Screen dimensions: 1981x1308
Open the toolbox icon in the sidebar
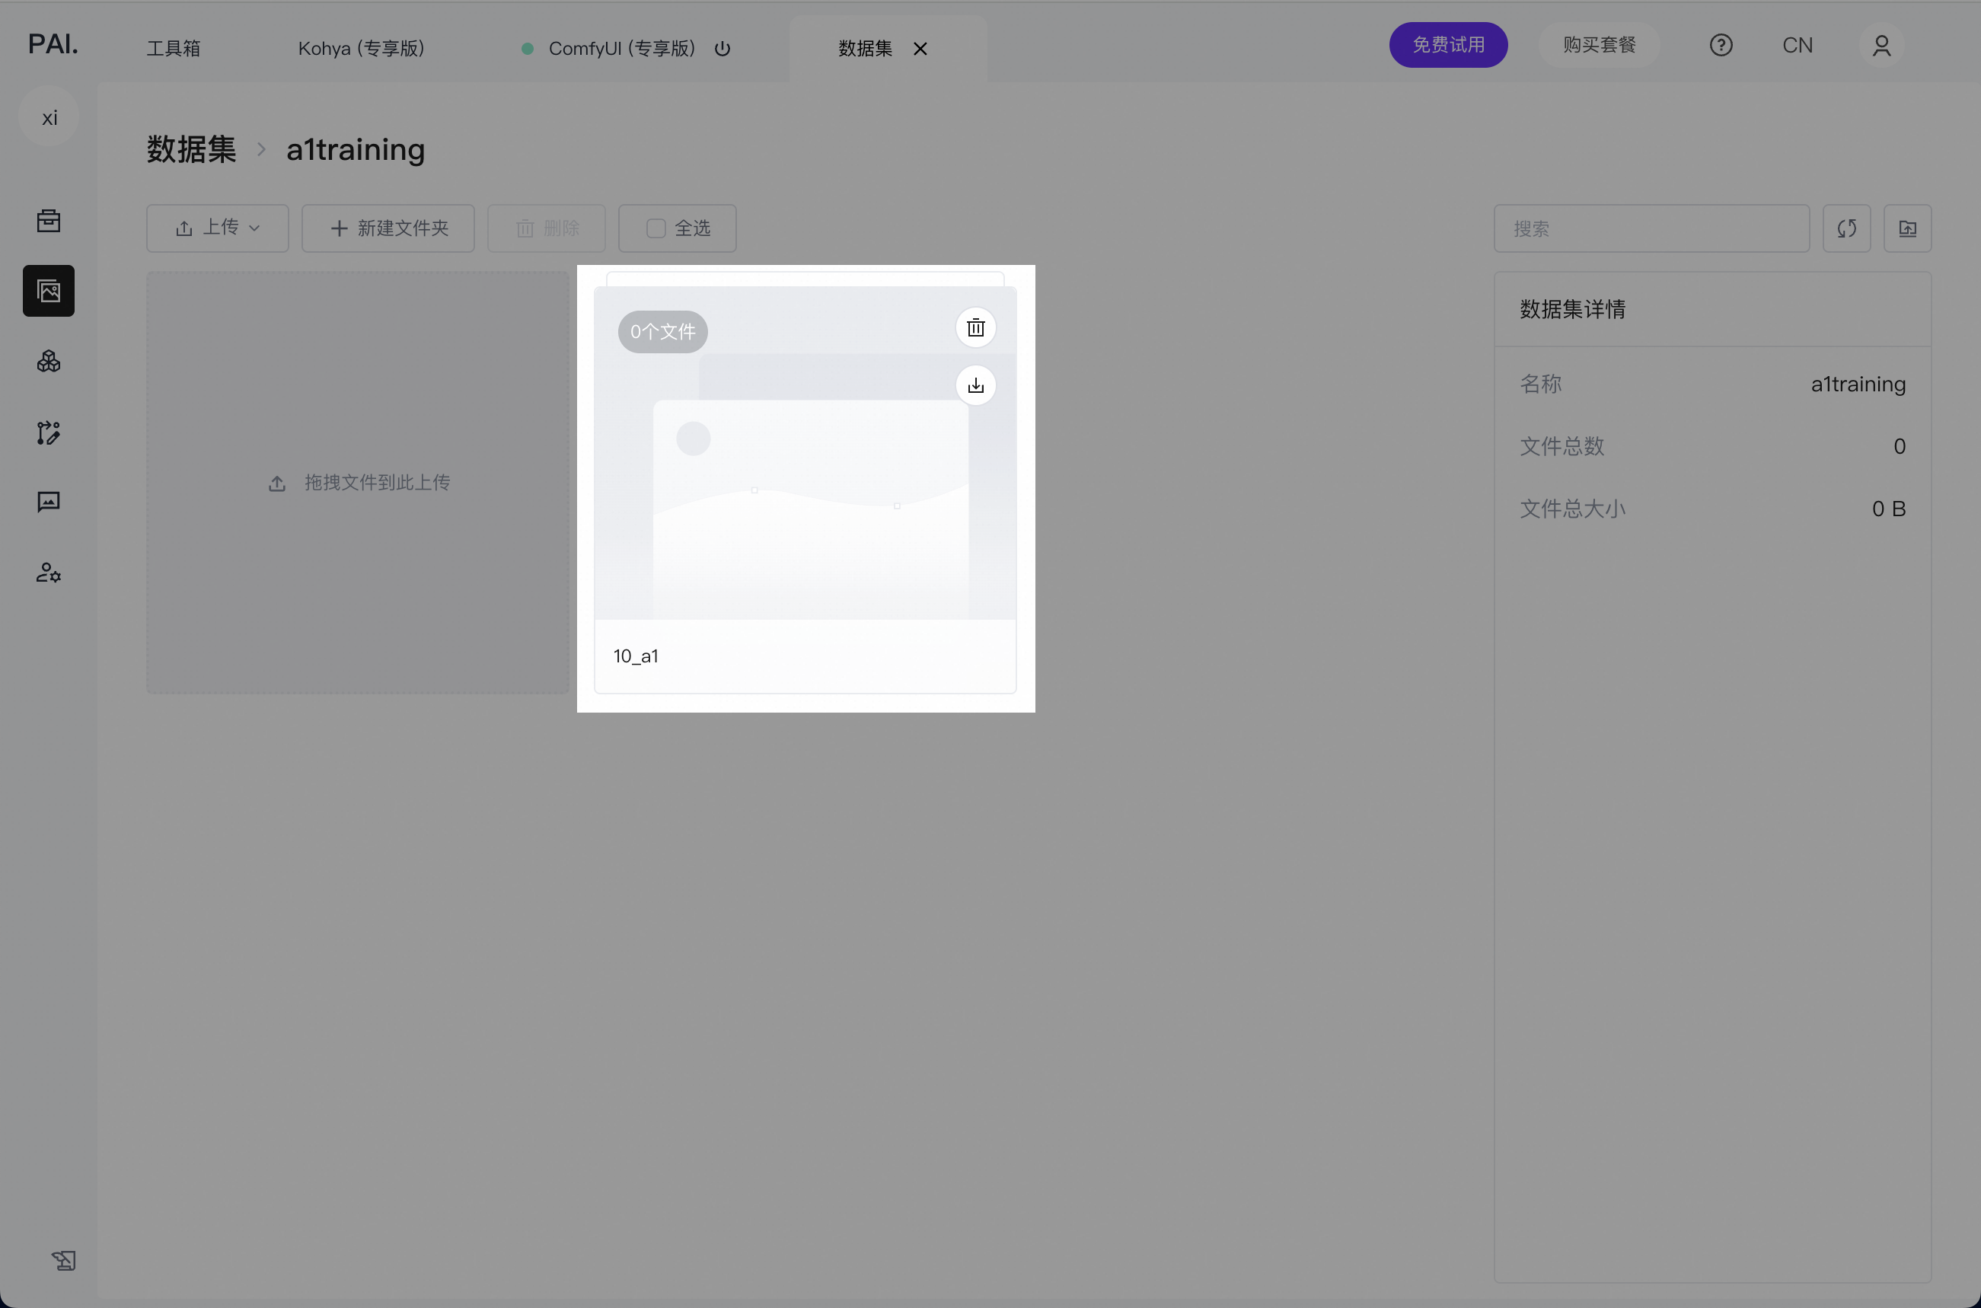pyautogui.click(x=49, y=221)
